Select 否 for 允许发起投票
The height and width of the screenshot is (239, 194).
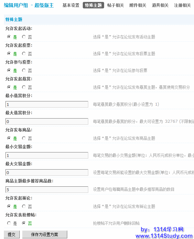(x=24, y=54)
